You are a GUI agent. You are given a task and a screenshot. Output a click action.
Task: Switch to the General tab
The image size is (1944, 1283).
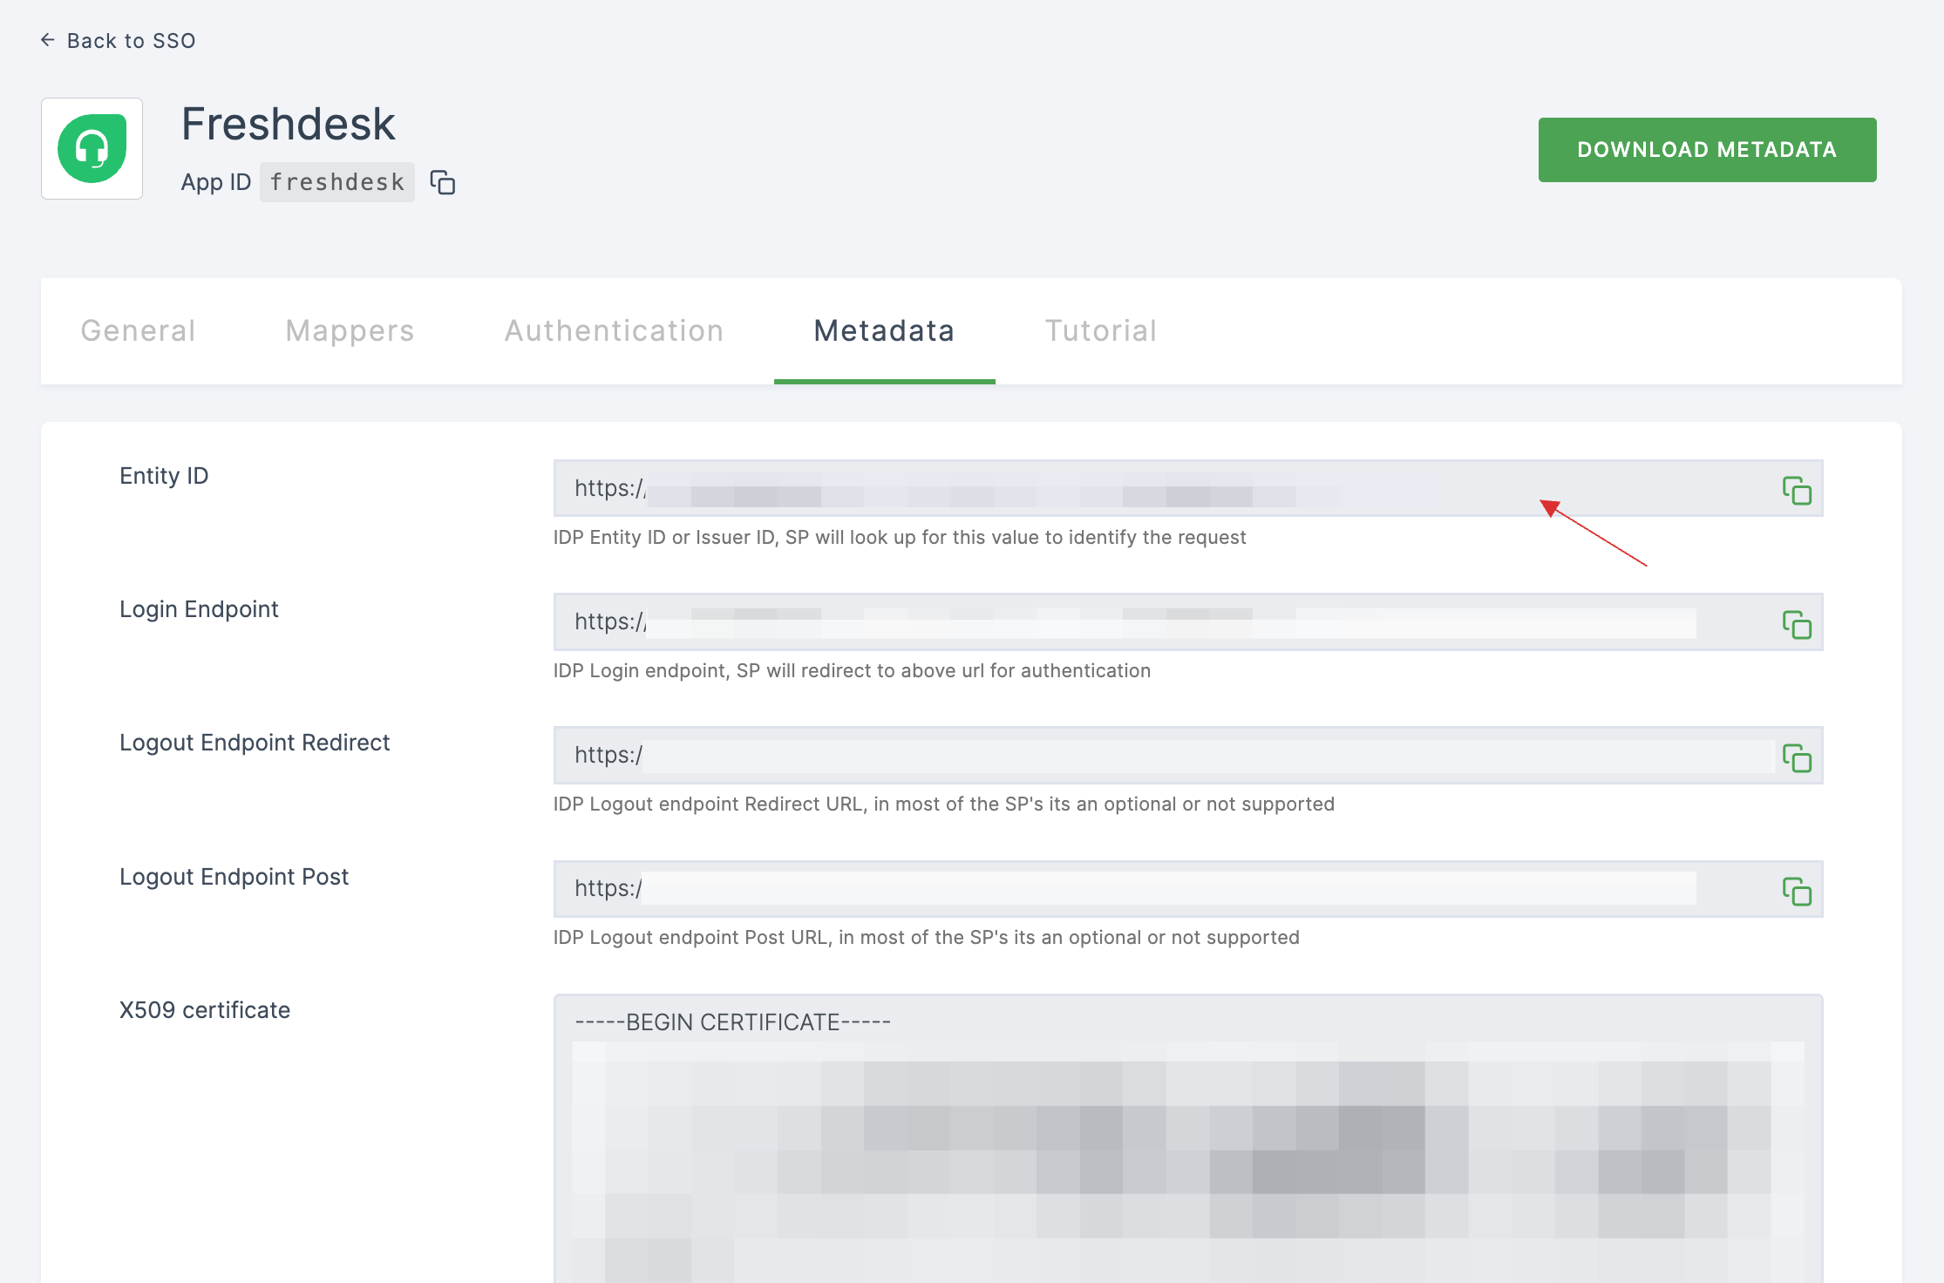click(139, 331)
